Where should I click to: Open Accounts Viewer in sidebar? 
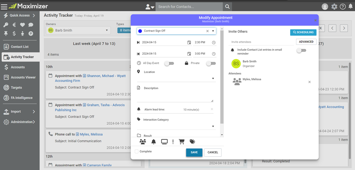20,77
